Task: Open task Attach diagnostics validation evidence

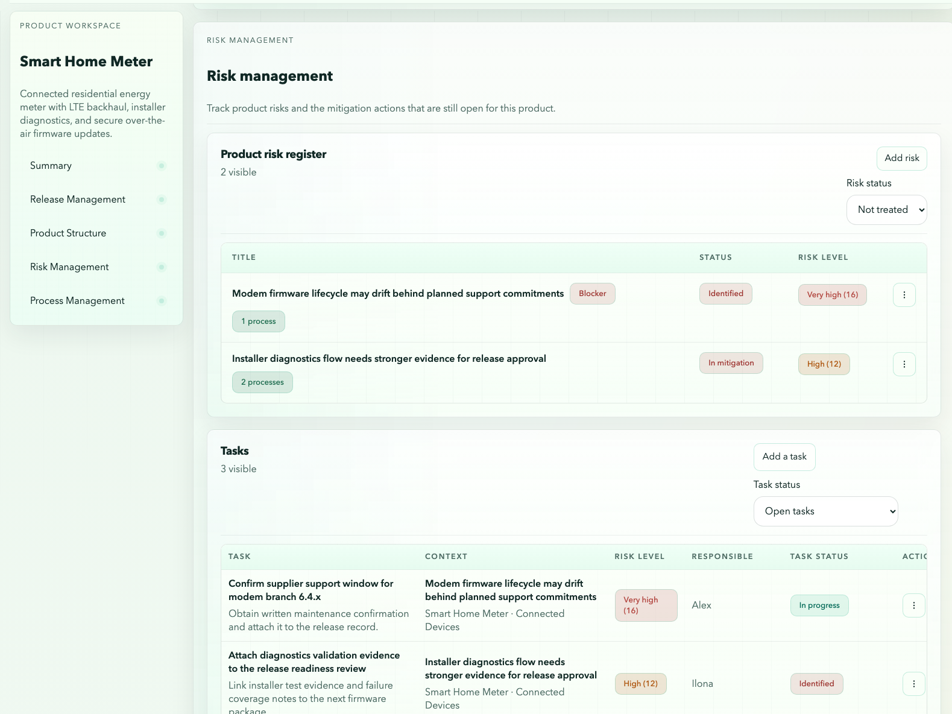Action: tap(314, 662)
